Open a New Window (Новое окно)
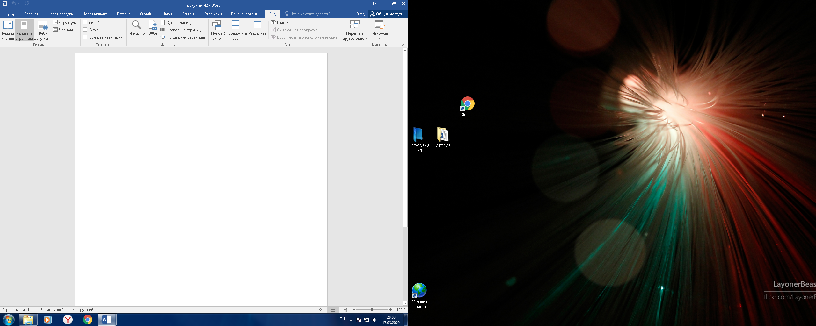Screen dimensions: 816x326 216,30
